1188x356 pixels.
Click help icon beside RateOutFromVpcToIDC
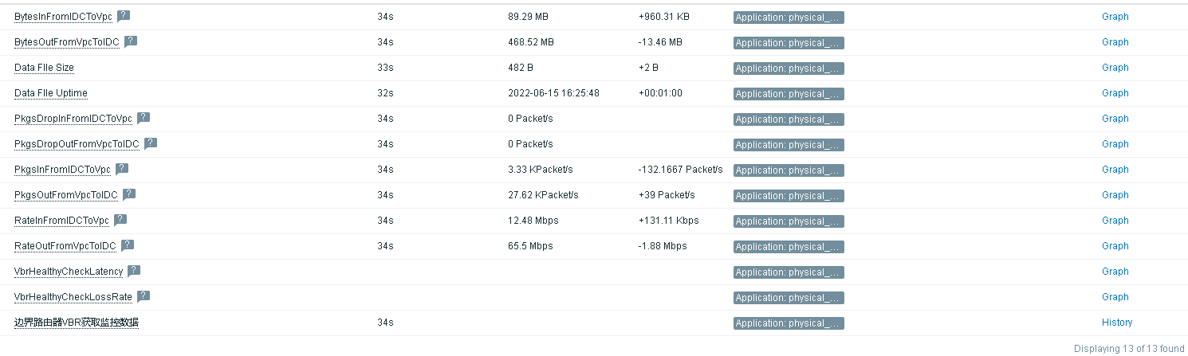click(x=128, y=245)
